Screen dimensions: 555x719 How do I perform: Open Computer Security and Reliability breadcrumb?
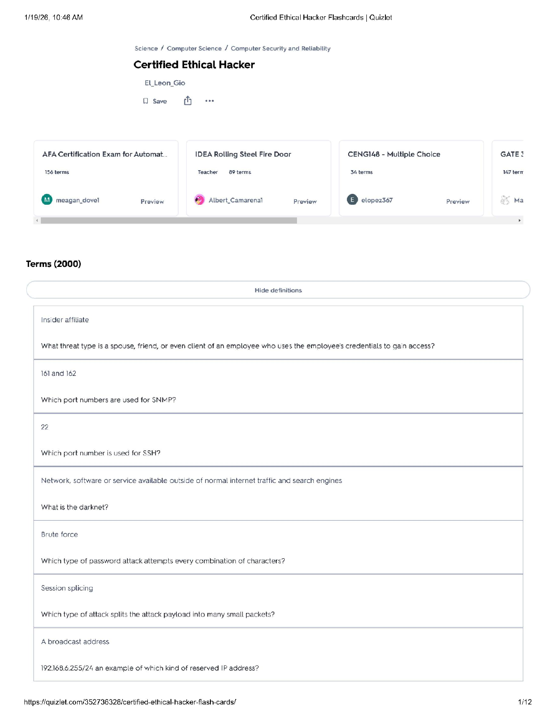point(280,49)
